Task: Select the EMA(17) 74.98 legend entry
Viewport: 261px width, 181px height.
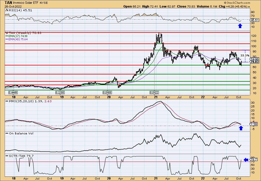Action: click(x=17, y=36)
